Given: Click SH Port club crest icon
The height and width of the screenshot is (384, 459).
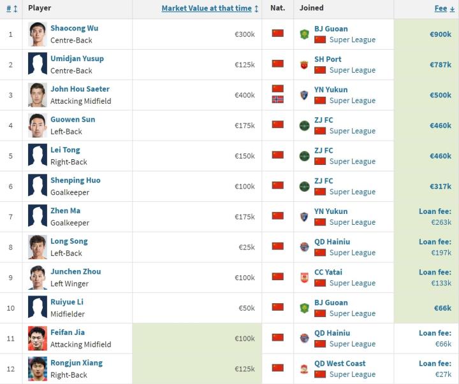Looking at the screenshot, I should coord(305,64).
